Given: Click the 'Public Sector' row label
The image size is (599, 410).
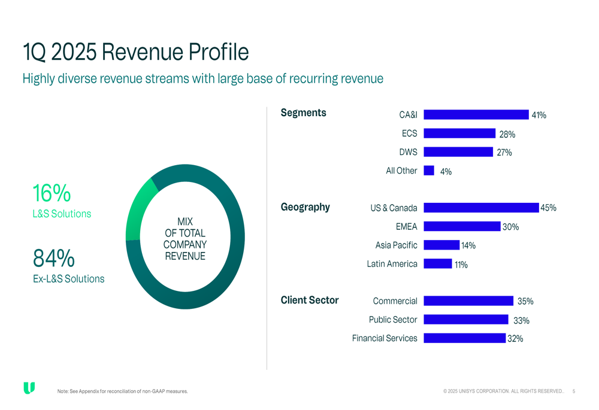Looking at the screenshot, I should click(393, 320).
